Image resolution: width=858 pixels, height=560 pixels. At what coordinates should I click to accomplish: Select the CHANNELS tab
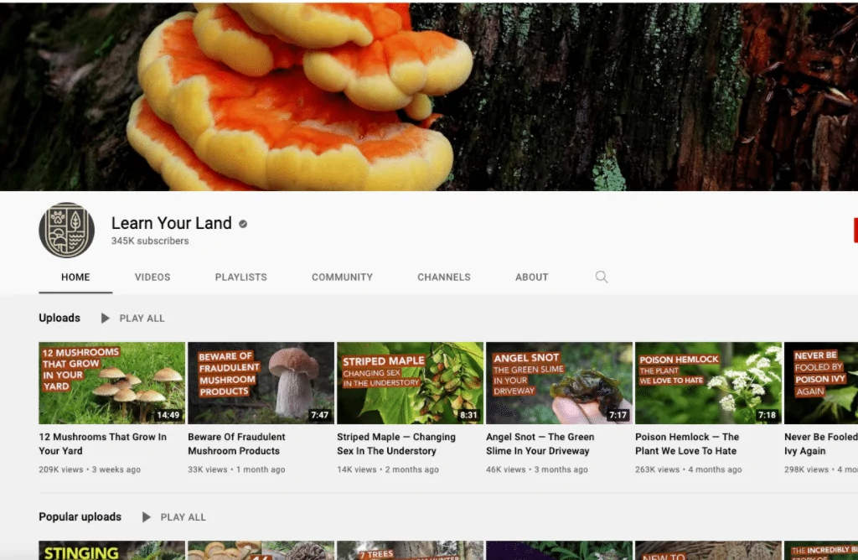[444, 277]
